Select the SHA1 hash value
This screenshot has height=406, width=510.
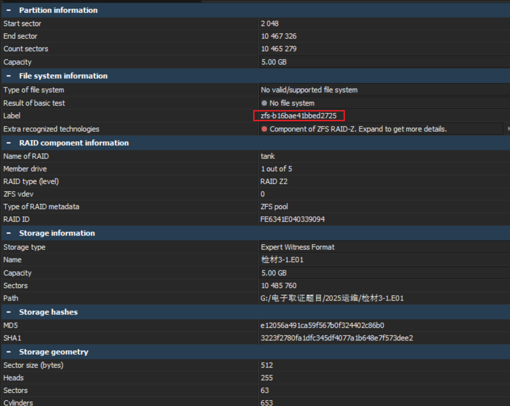tap(336, 338)
